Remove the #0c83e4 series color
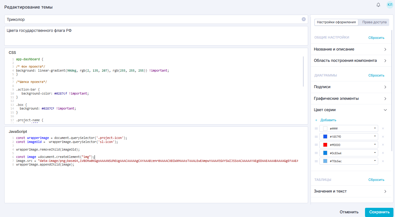 point(383,153)
